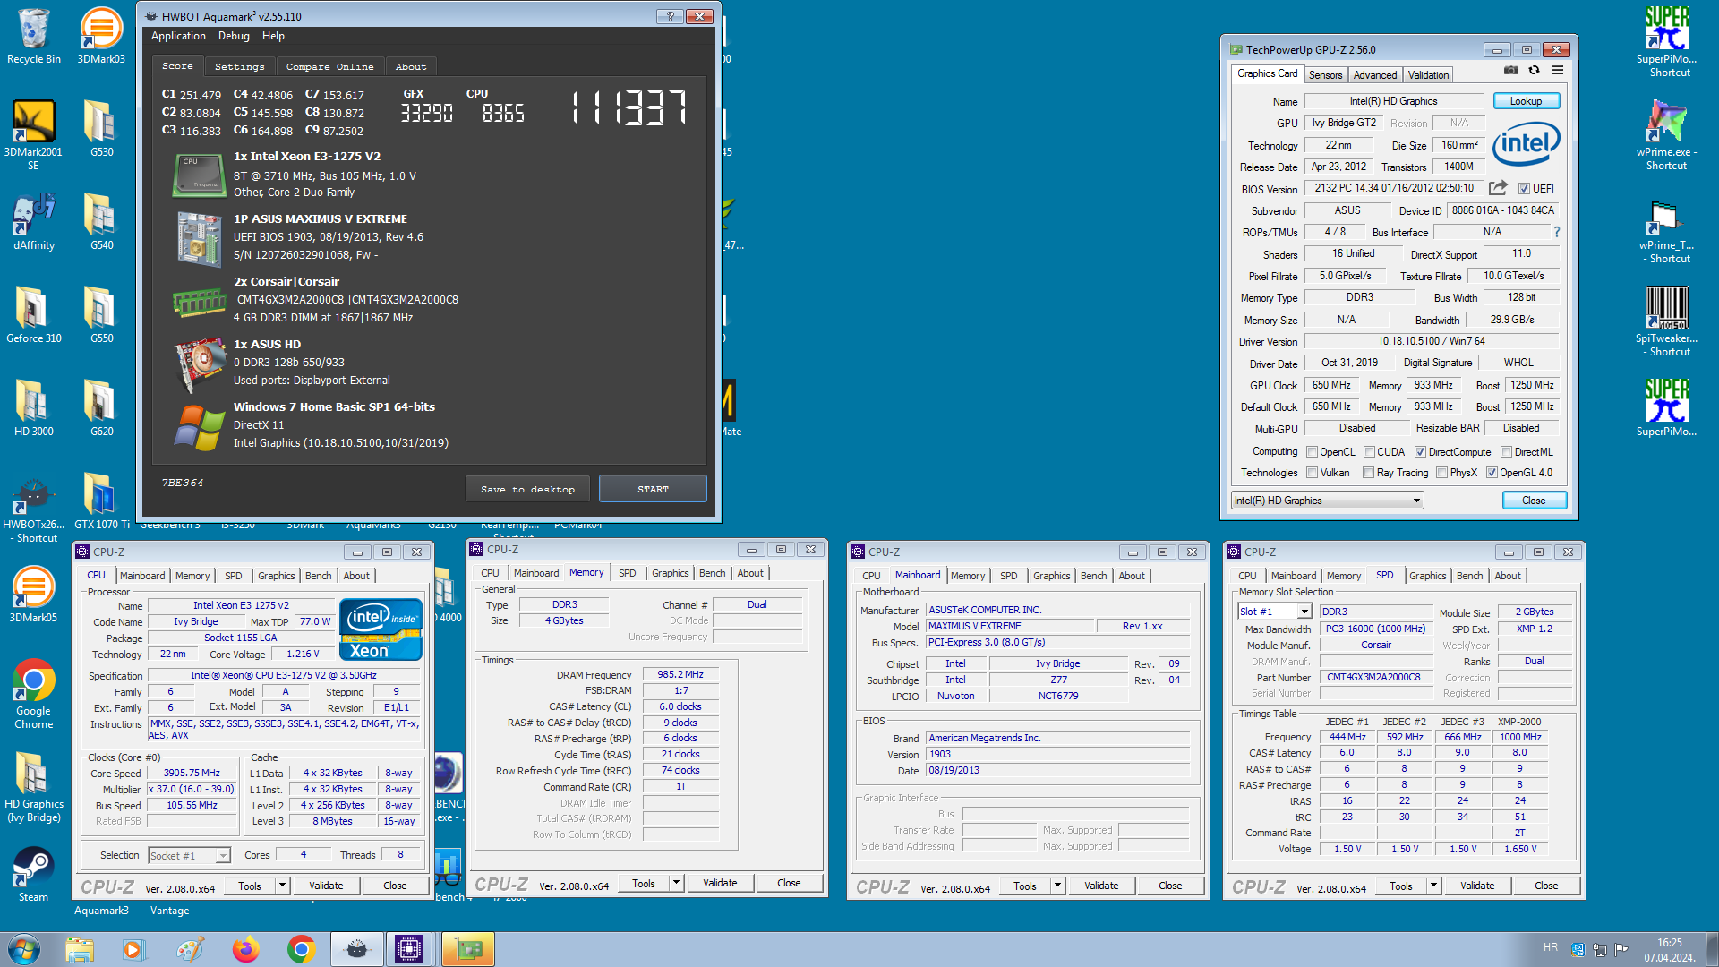
Task: Switch to the GPU-Z Advanced tab
Action: pos(1374,75)
